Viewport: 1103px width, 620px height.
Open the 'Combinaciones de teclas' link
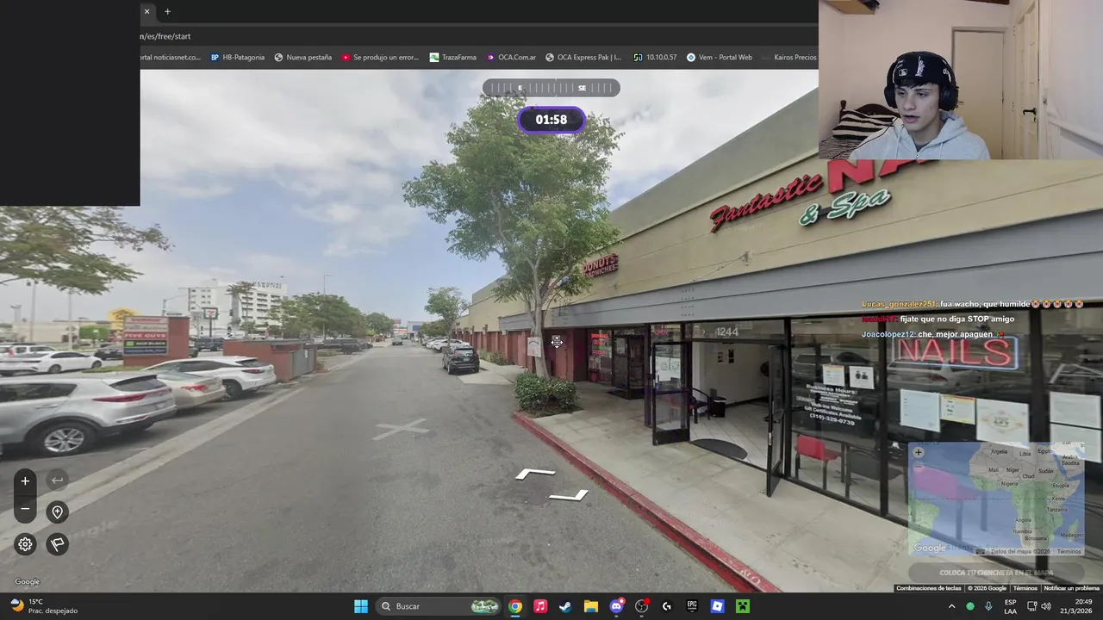pos(928,588)
